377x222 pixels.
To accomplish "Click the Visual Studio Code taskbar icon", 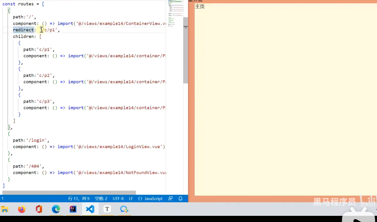I will (90, 209).
